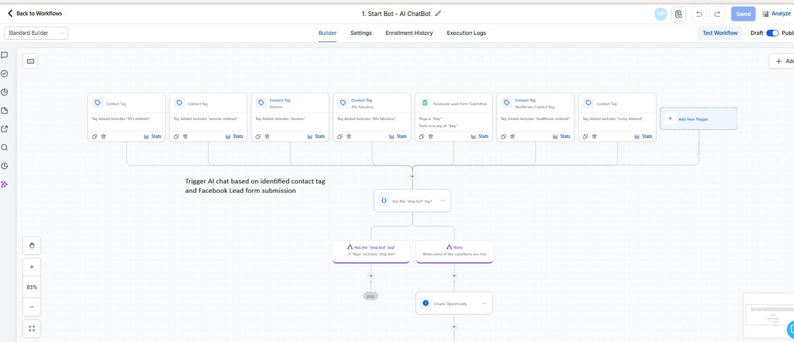This screenshot has height=342, width=794.
Task: Rename workflow using the pencil icon
Action: 438,13
